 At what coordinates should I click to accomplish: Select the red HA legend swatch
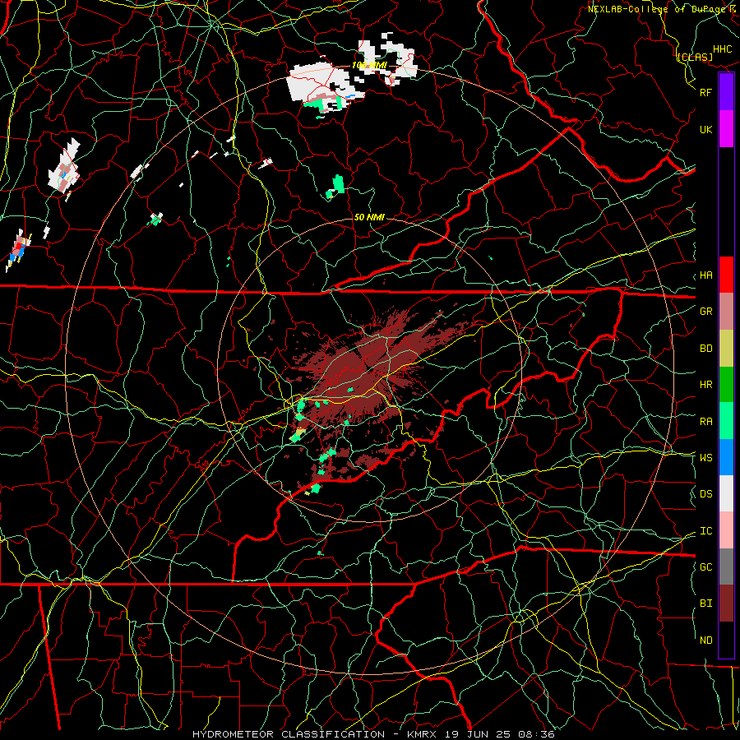point(726,275)
